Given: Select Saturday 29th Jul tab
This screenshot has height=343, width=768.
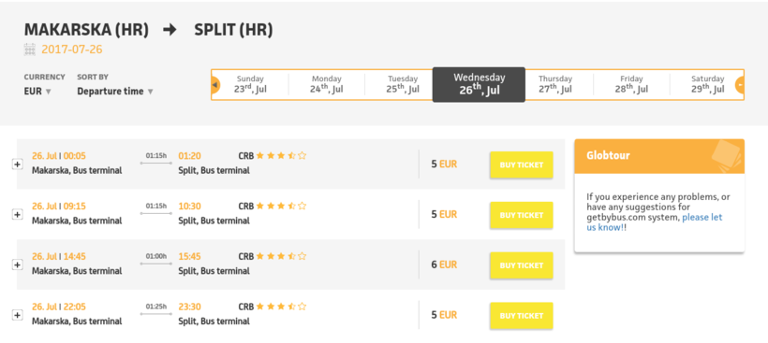Looking at the screenshot, I should pyautogui.click(x=707, y=85).
